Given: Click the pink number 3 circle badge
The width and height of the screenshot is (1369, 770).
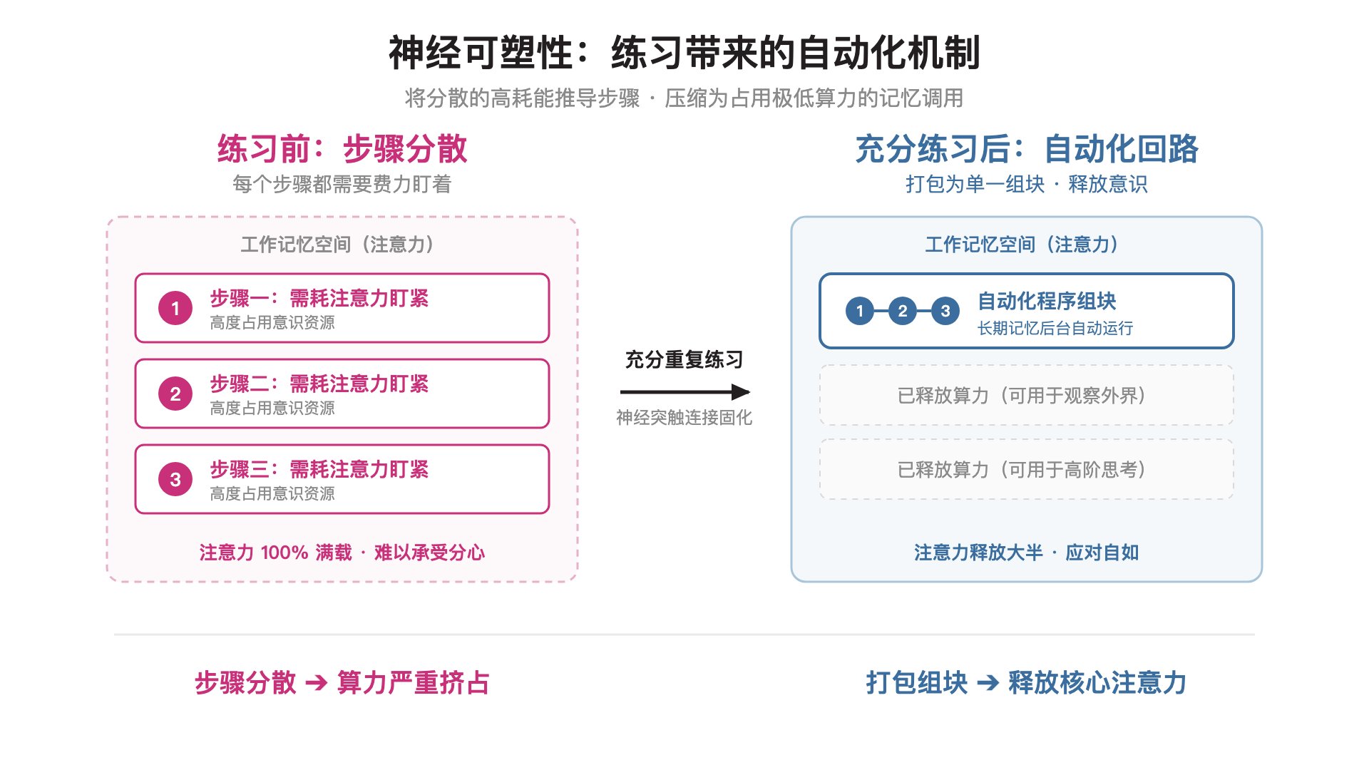Looking at the screenshot, I should pyautogui.click(x=175, y=480).
